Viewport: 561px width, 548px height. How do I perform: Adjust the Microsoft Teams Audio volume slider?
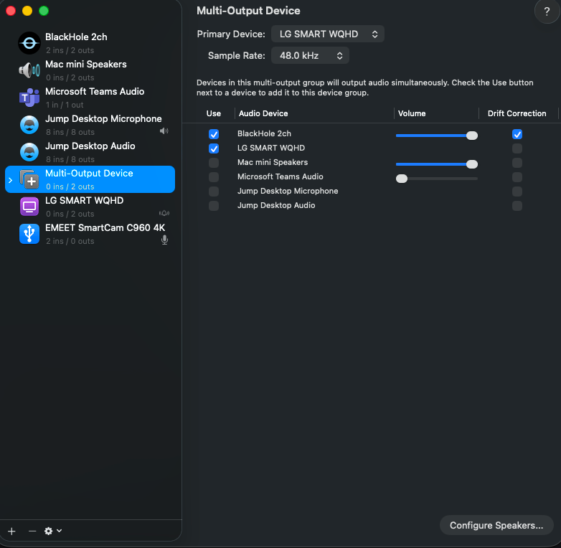[x=436, y=179]
